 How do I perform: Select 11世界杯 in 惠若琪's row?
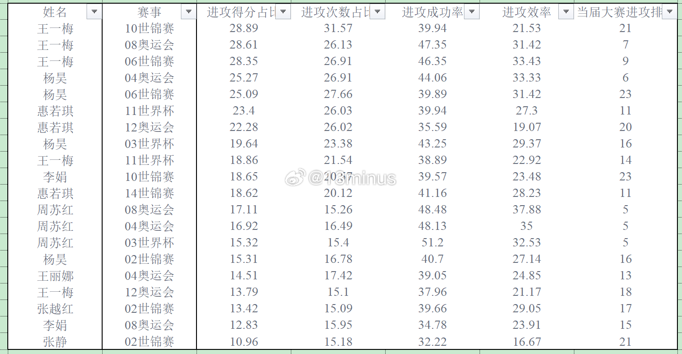(149, 111)
